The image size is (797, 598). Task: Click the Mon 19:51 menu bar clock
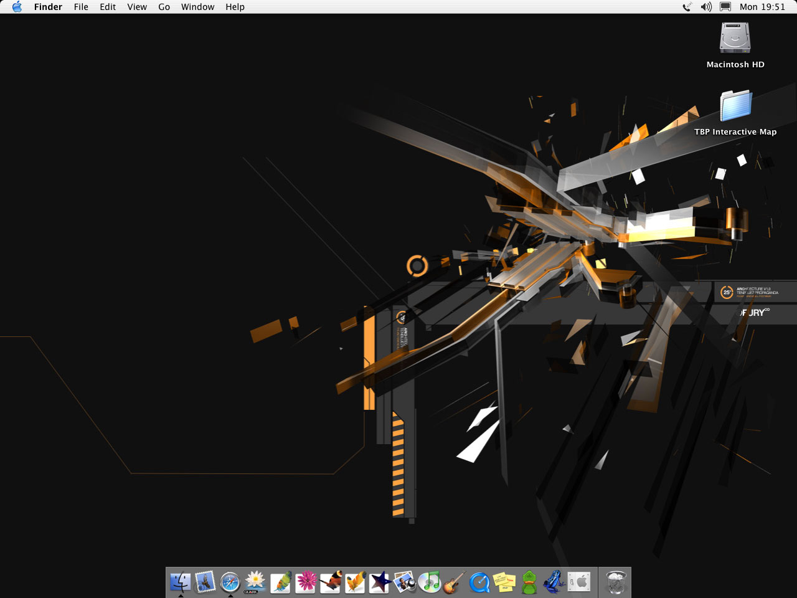pyautogui.click(x=763, y=7)
